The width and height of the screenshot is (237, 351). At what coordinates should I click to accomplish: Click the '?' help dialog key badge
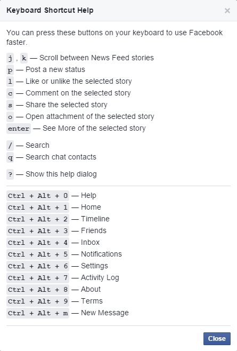point(10,174)
